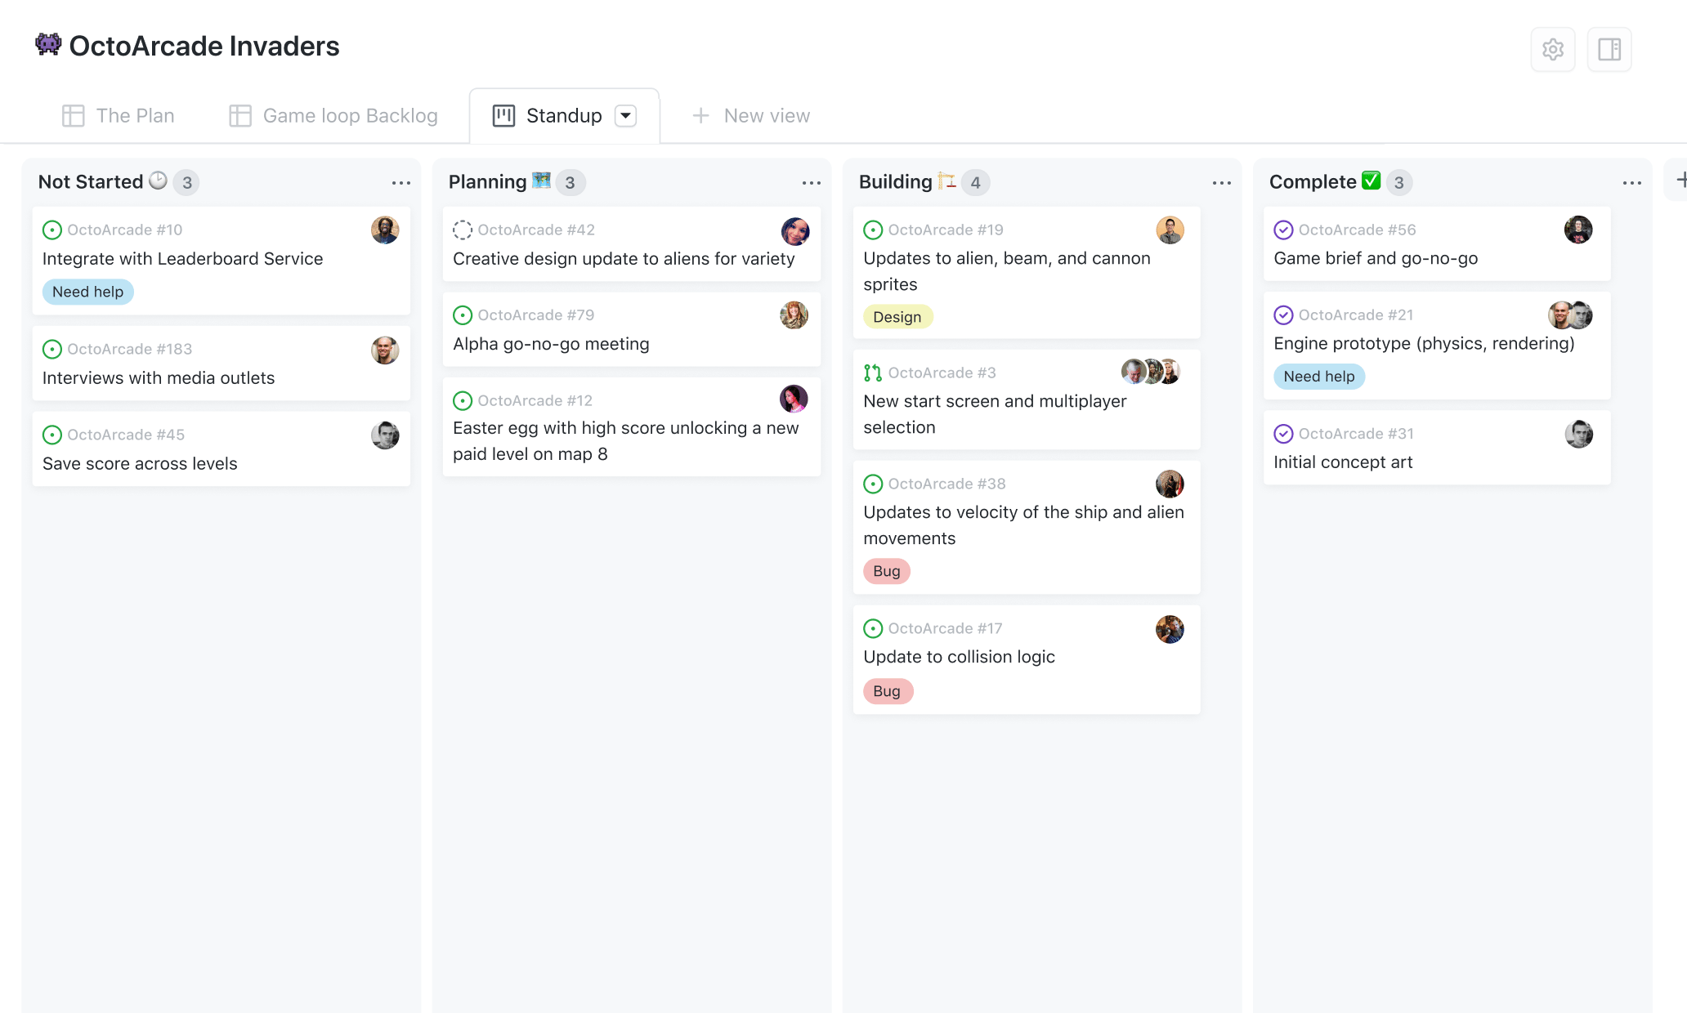Click the sidebar layout toggle icon
1687x1013 pixels.
pos(1609,49)
